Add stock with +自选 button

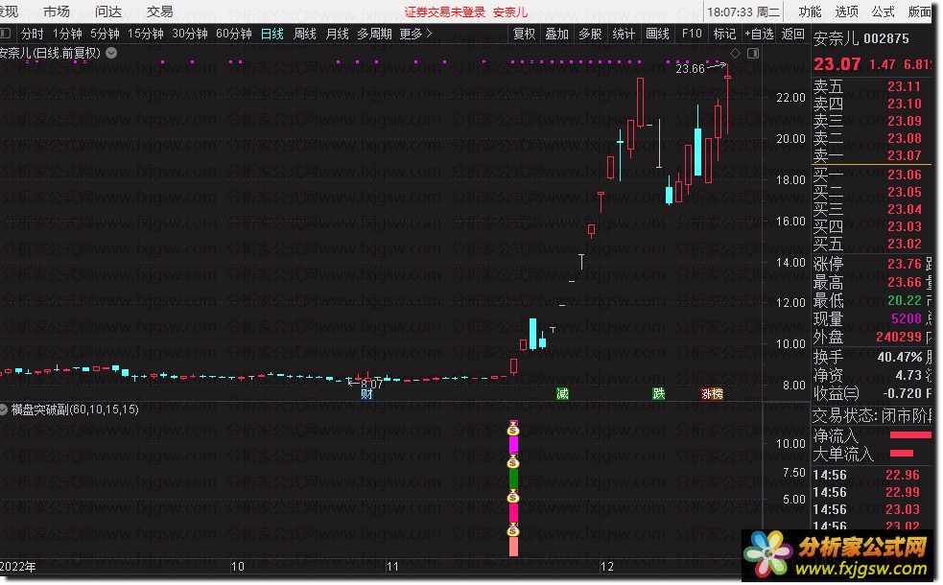click(759, 34)
